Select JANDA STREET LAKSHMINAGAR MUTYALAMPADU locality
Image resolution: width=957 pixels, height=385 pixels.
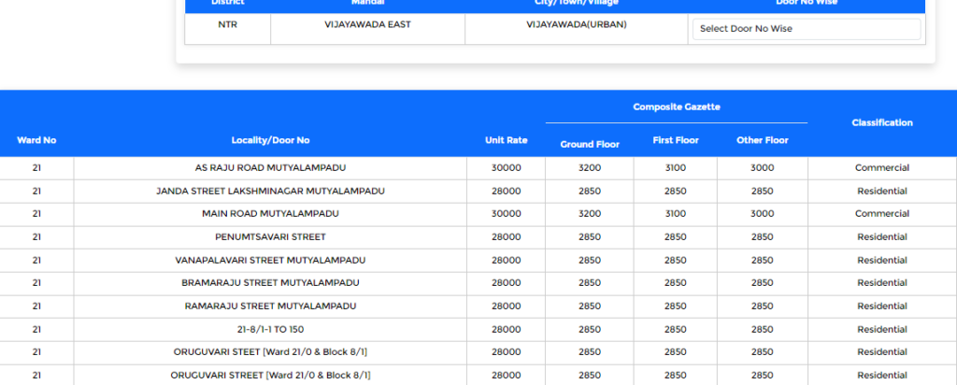270,191
